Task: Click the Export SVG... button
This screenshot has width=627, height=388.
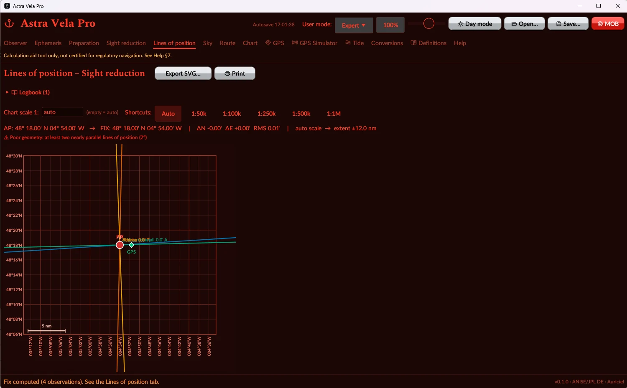Action: [183, 74]
